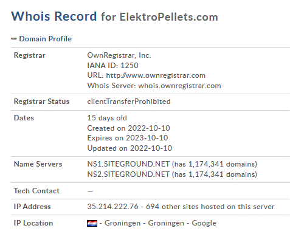Screen dimensions: 290x231
Task: Click the Groningen - Groningen - Google location text
Action: tap(161, 223)
